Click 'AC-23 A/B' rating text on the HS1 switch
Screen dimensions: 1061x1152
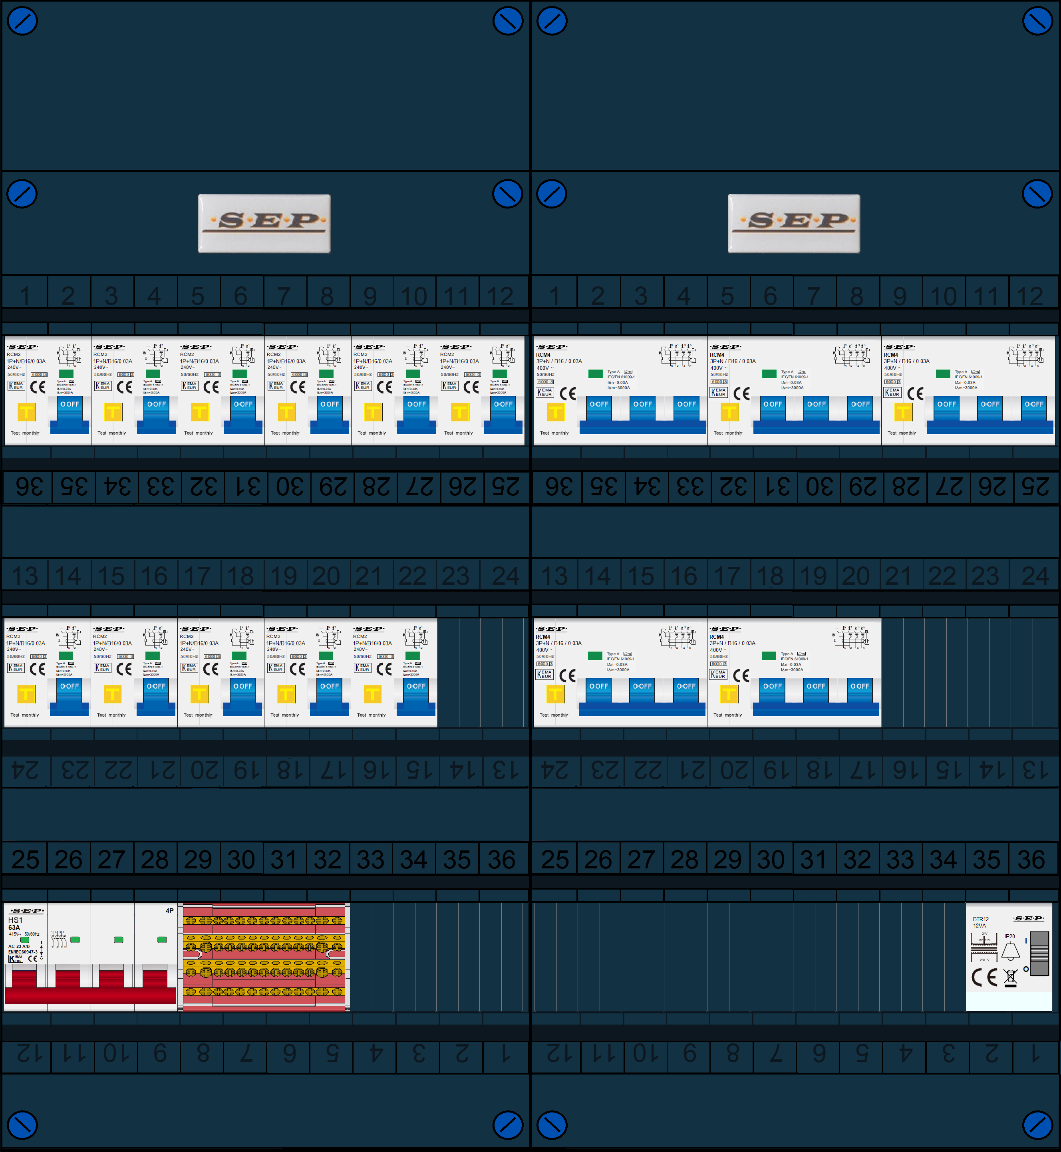19,947
